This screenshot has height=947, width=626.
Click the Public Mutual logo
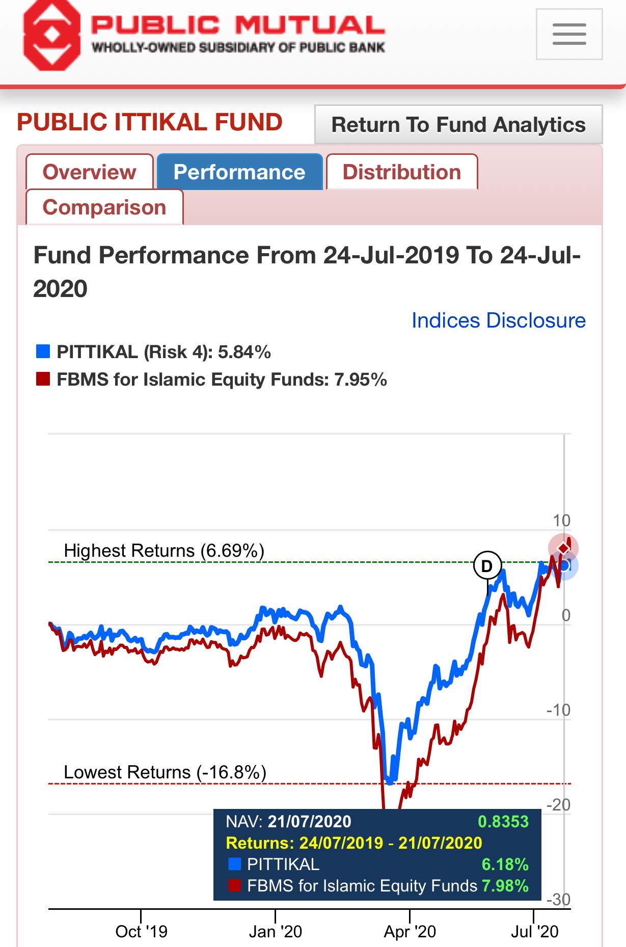coord(204,35)
